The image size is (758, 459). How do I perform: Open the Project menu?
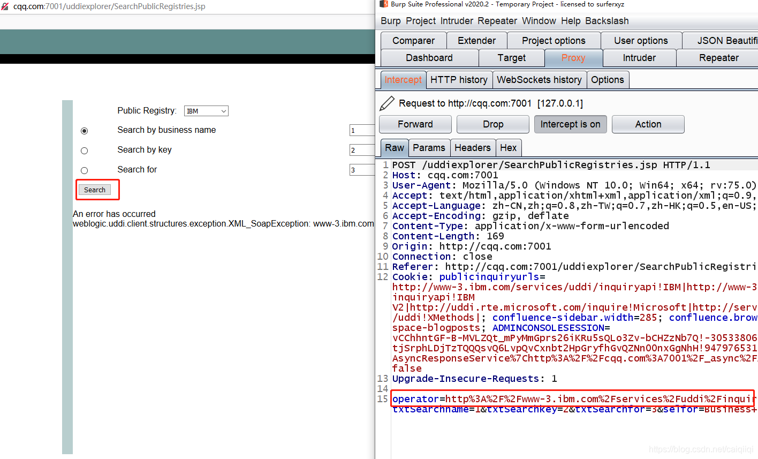point(421,21)
